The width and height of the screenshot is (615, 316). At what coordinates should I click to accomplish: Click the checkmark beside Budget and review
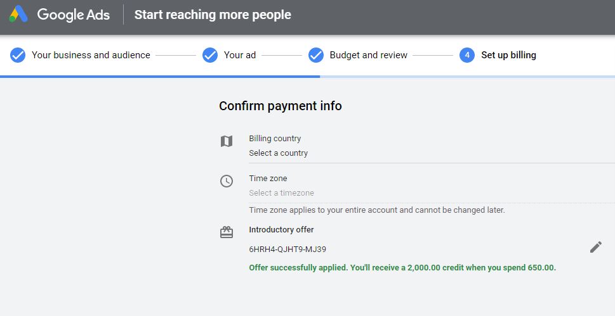[315, 55]
